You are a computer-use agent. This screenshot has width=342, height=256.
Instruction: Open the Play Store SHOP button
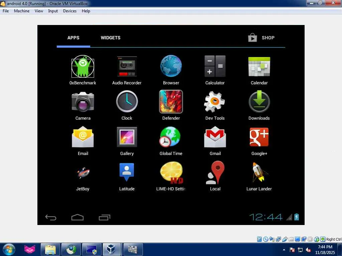tap(261, 38)
